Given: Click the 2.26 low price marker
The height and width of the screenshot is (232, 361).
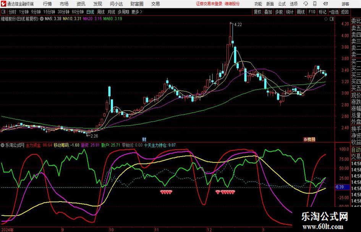Looking at the screenshot, I should (94, 136).
